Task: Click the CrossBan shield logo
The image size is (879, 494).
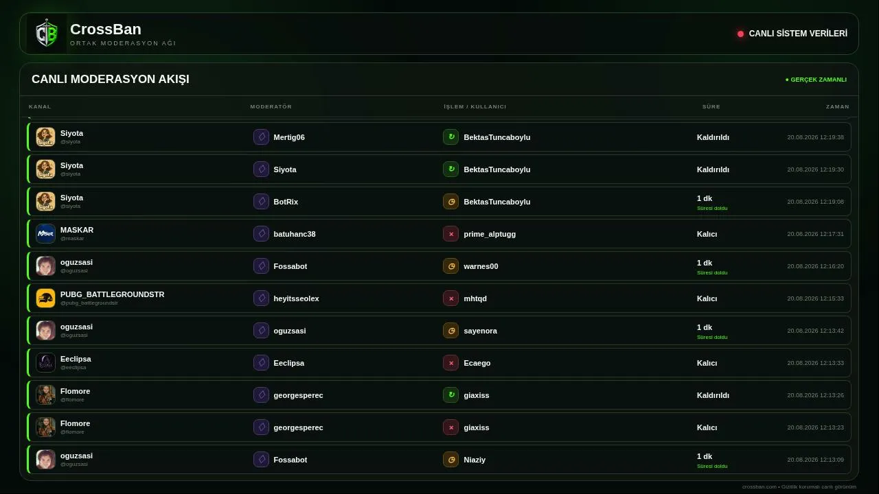Action: tap(47, 34)
